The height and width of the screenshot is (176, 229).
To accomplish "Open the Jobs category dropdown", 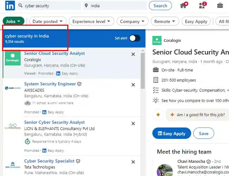I will pyautogui.click(x=13, y=21).
